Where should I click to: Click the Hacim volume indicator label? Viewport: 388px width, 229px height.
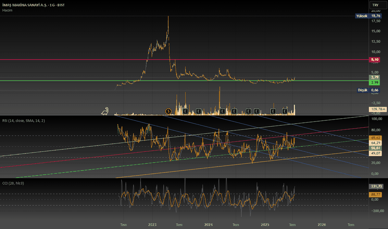pyautogui.click(x=7, y=10)
